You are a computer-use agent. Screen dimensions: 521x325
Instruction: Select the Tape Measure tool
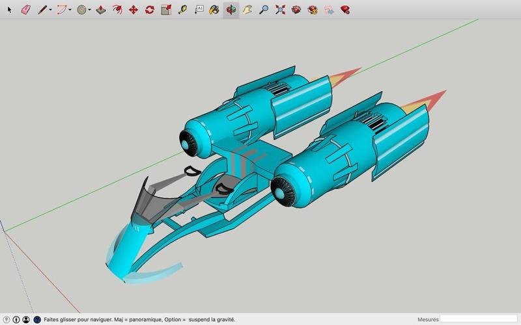[182, 10]
